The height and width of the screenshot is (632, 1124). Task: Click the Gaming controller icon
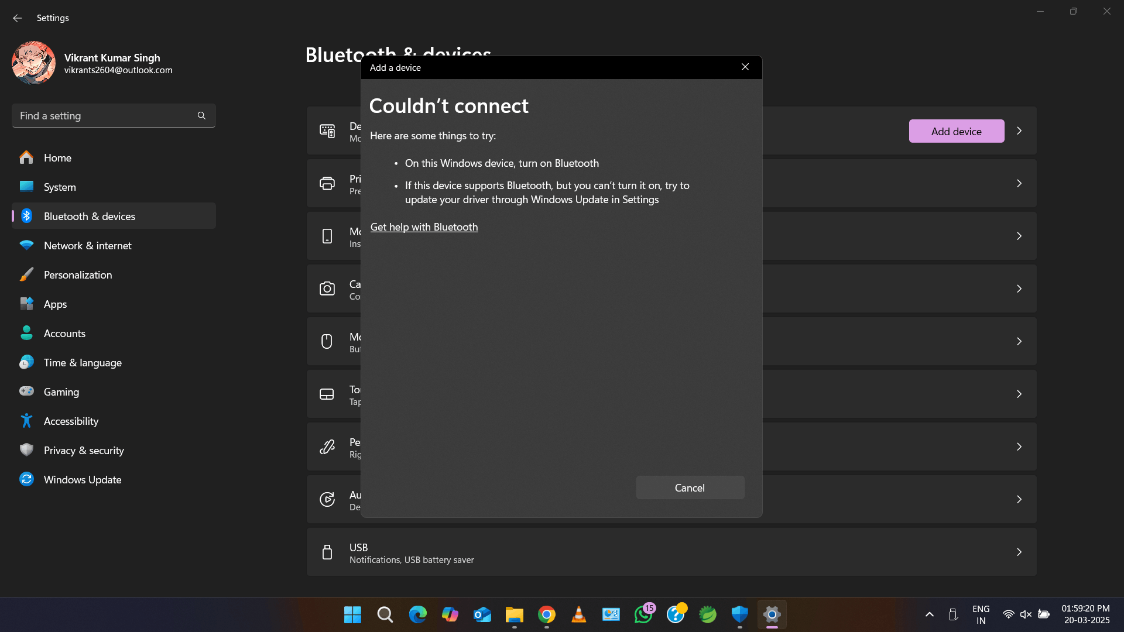(x=26, y=391)
